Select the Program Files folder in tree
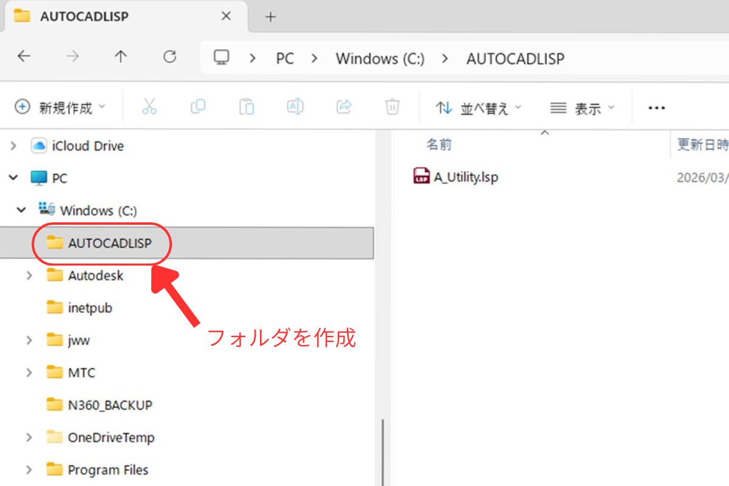This screenshot has height=486, width=729. pos(108,470)
